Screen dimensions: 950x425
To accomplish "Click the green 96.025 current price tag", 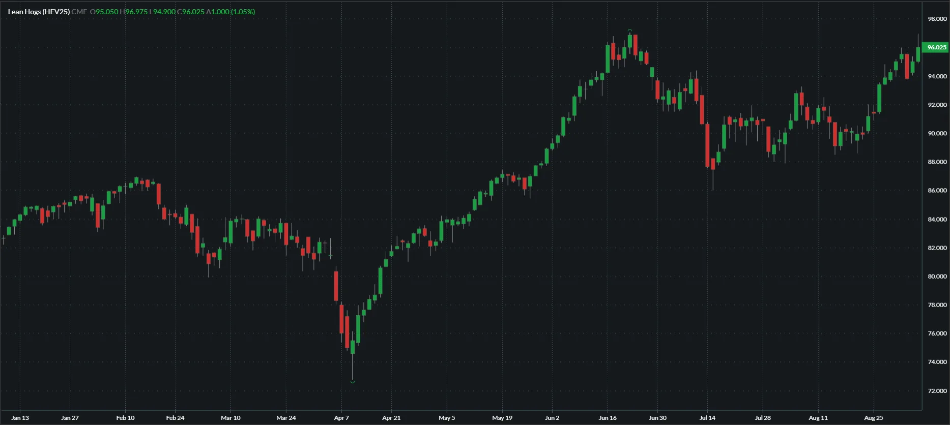I will 936,47.
